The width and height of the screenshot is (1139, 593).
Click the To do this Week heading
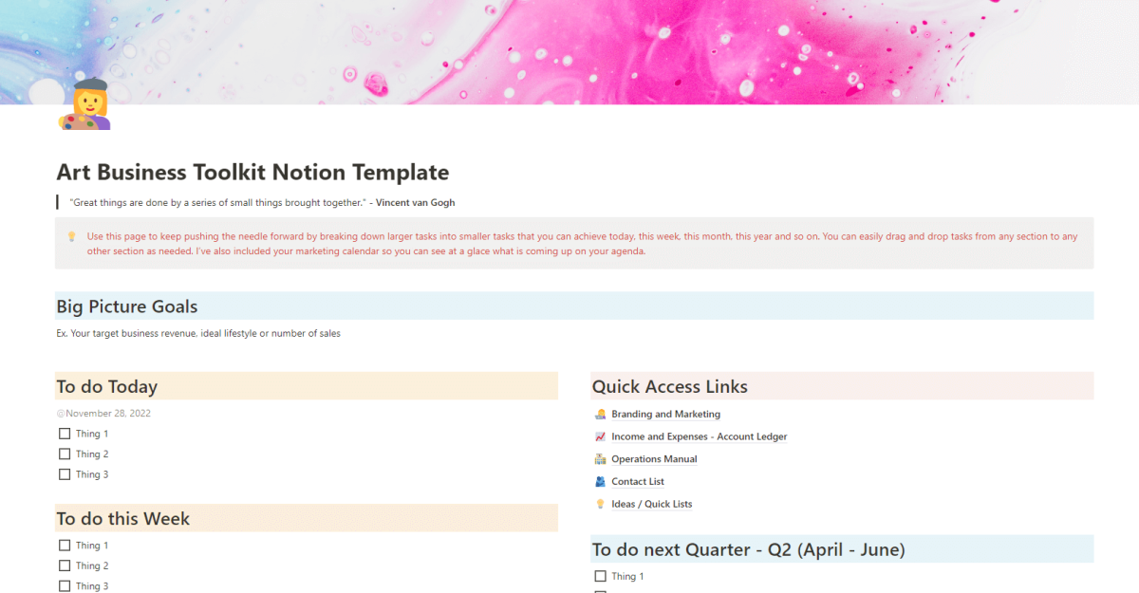pyautogui.click(x=123, y=519)
